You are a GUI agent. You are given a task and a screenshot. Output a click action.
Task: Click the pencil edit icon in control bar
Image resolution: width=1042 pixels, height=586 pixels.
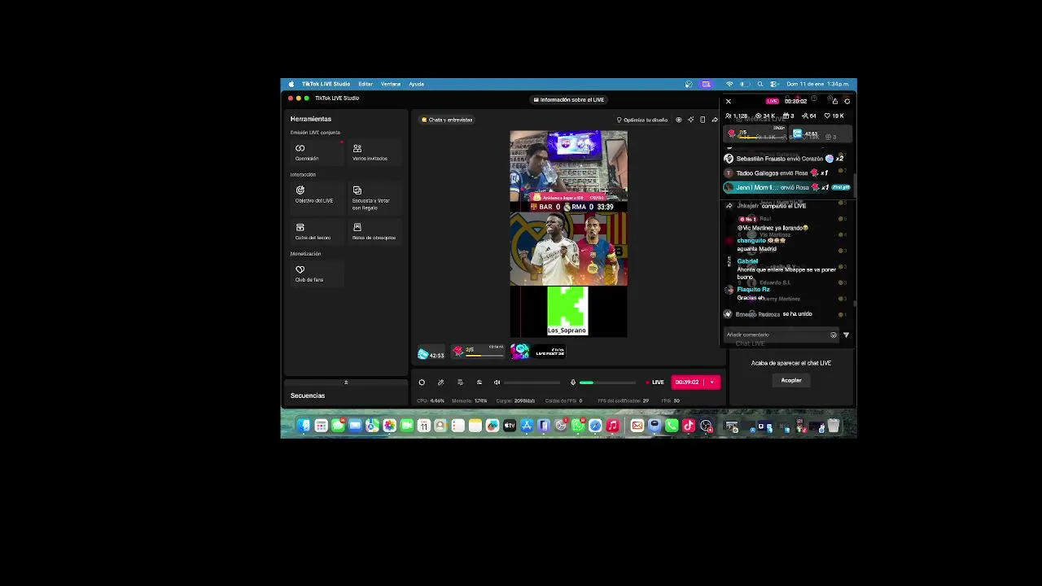(x=440, y=383)
